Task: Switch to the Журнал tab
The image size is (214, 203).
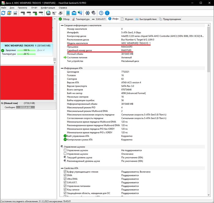Action: [127, 19]
